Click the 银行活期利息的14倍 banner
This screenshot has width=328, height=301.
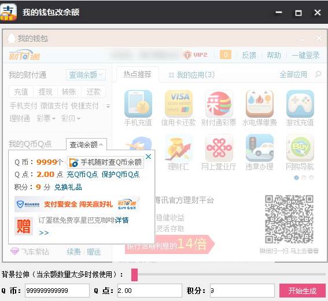(170, 244)
